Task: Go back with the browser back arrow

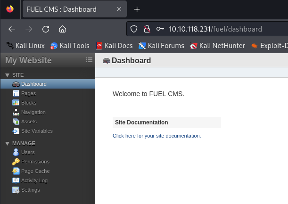Action: [12, 29]
